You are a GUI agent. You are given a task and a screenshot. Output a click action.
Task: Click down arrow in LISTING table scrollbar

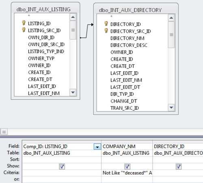73,92
